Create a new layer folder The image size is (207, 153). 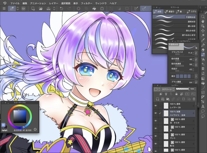click(168, 99)
